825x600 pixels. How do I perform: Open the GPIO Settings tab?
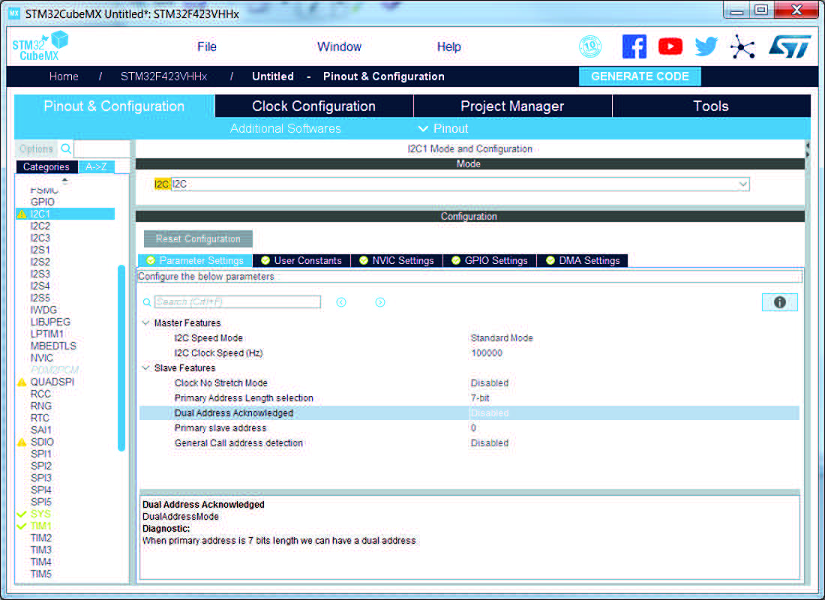490,260
